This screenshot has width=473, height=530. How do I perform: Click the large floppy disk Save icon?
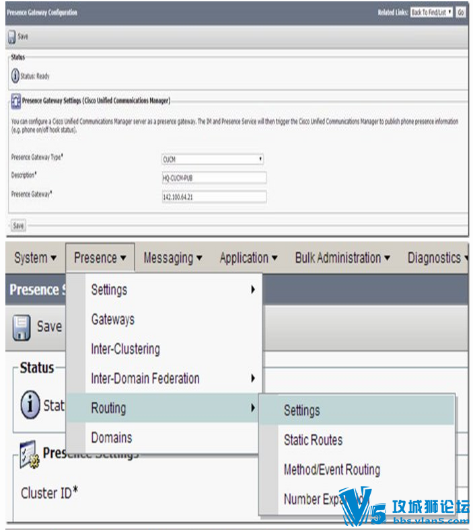(x=22, y=327)
